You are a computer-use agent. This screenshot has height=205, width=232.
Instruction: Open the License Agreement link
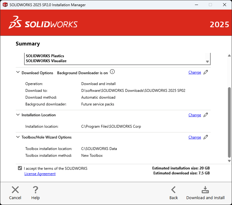point(40,174)
